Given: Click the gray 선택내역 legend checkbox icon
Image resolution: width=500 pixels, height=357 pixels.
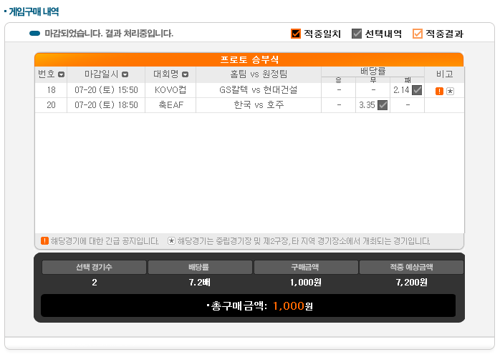Looking at the screenshot, I should click(357, 34).
